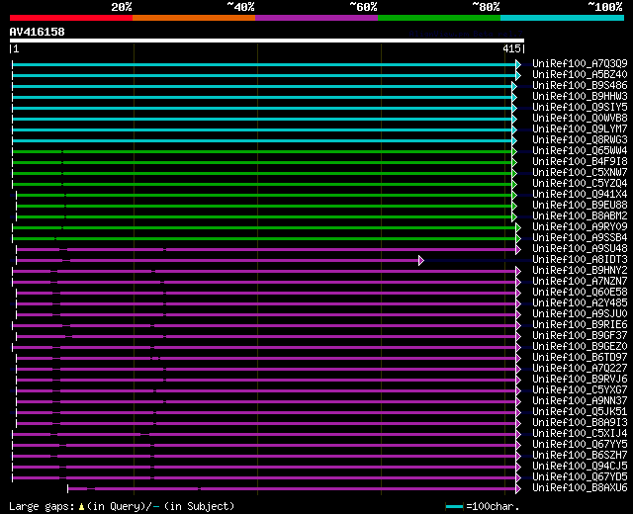The height and width of the screenshot is (514, 633).
Task: Select the text UniRef100_B8AXU6
Action: (580, 488)
